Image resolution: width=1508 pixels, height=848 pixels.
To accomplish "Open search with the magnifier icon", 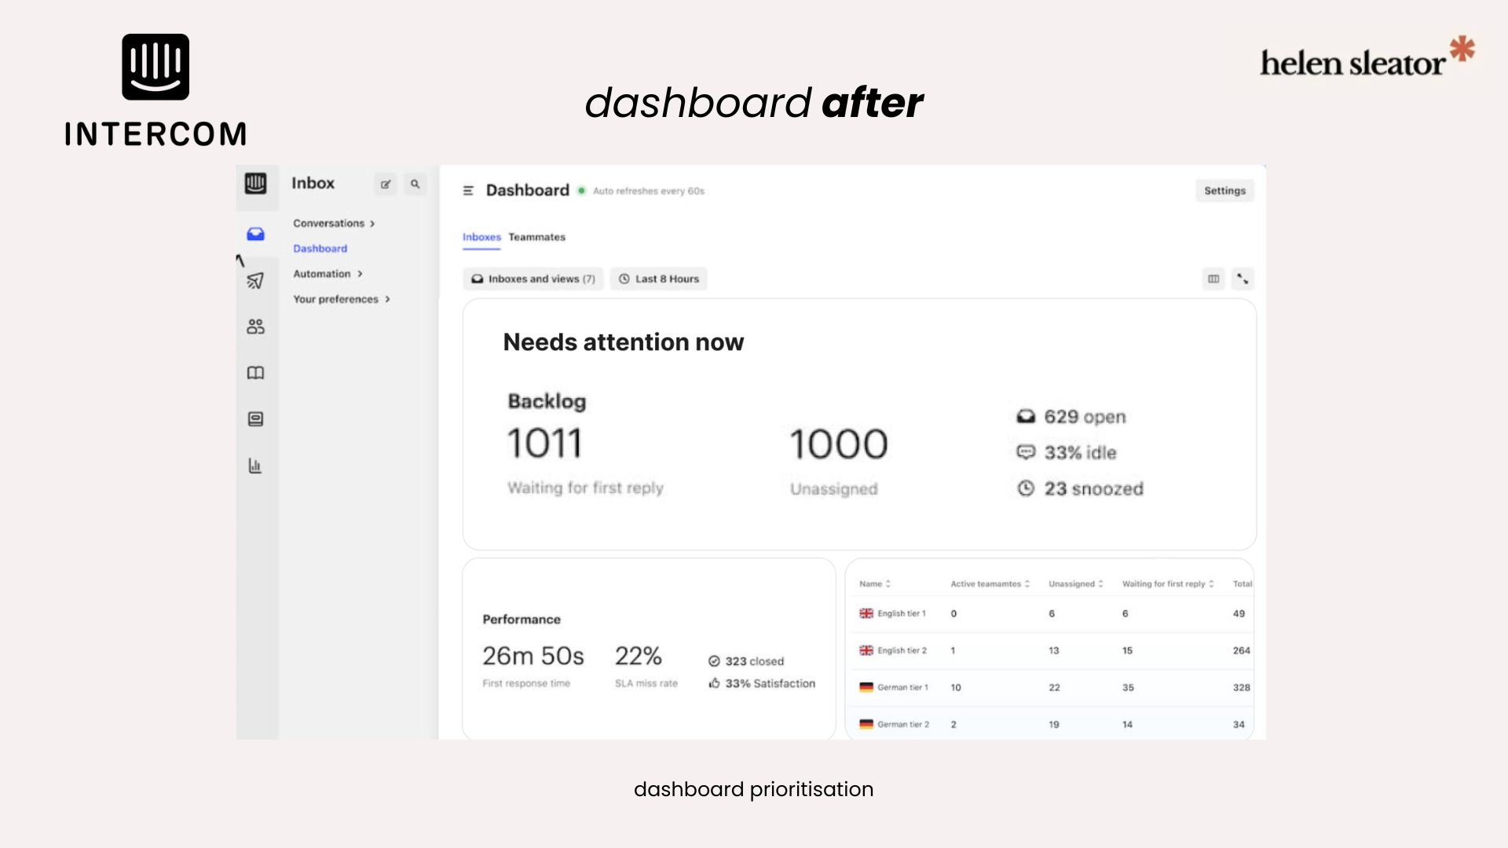I will pyautogui.click(x=415, y=185).
